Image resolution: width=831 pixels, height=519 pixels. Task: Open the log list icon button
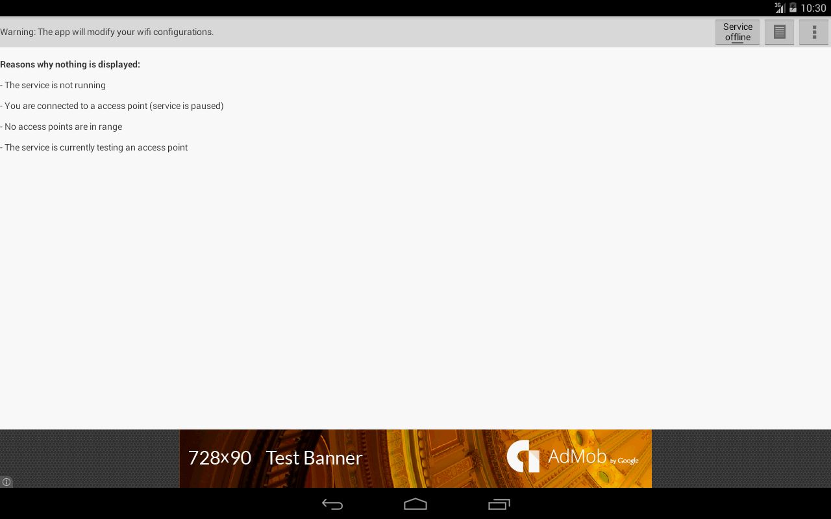point(780,32)
